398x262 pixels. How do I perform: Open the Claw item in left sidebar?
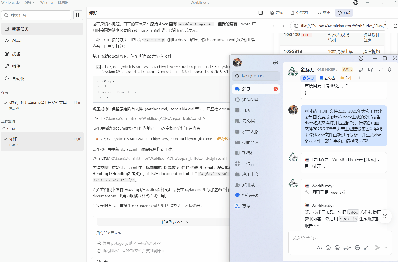point(42,41)
